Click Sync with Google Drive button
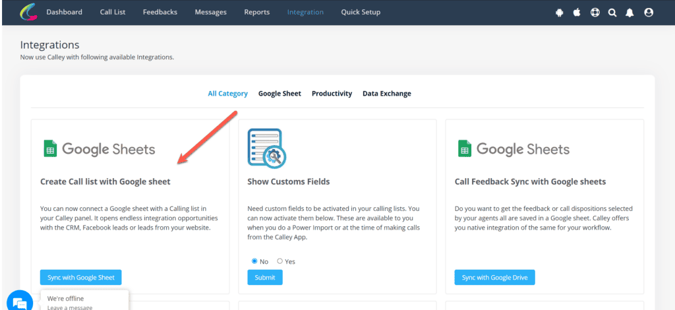This screenshot has height=310, width=675. coord(494,277)
